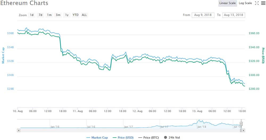The image size is (266, 140).
Task: Toggle Price (BTC) series in legend
Action: (x=149, y=138)
